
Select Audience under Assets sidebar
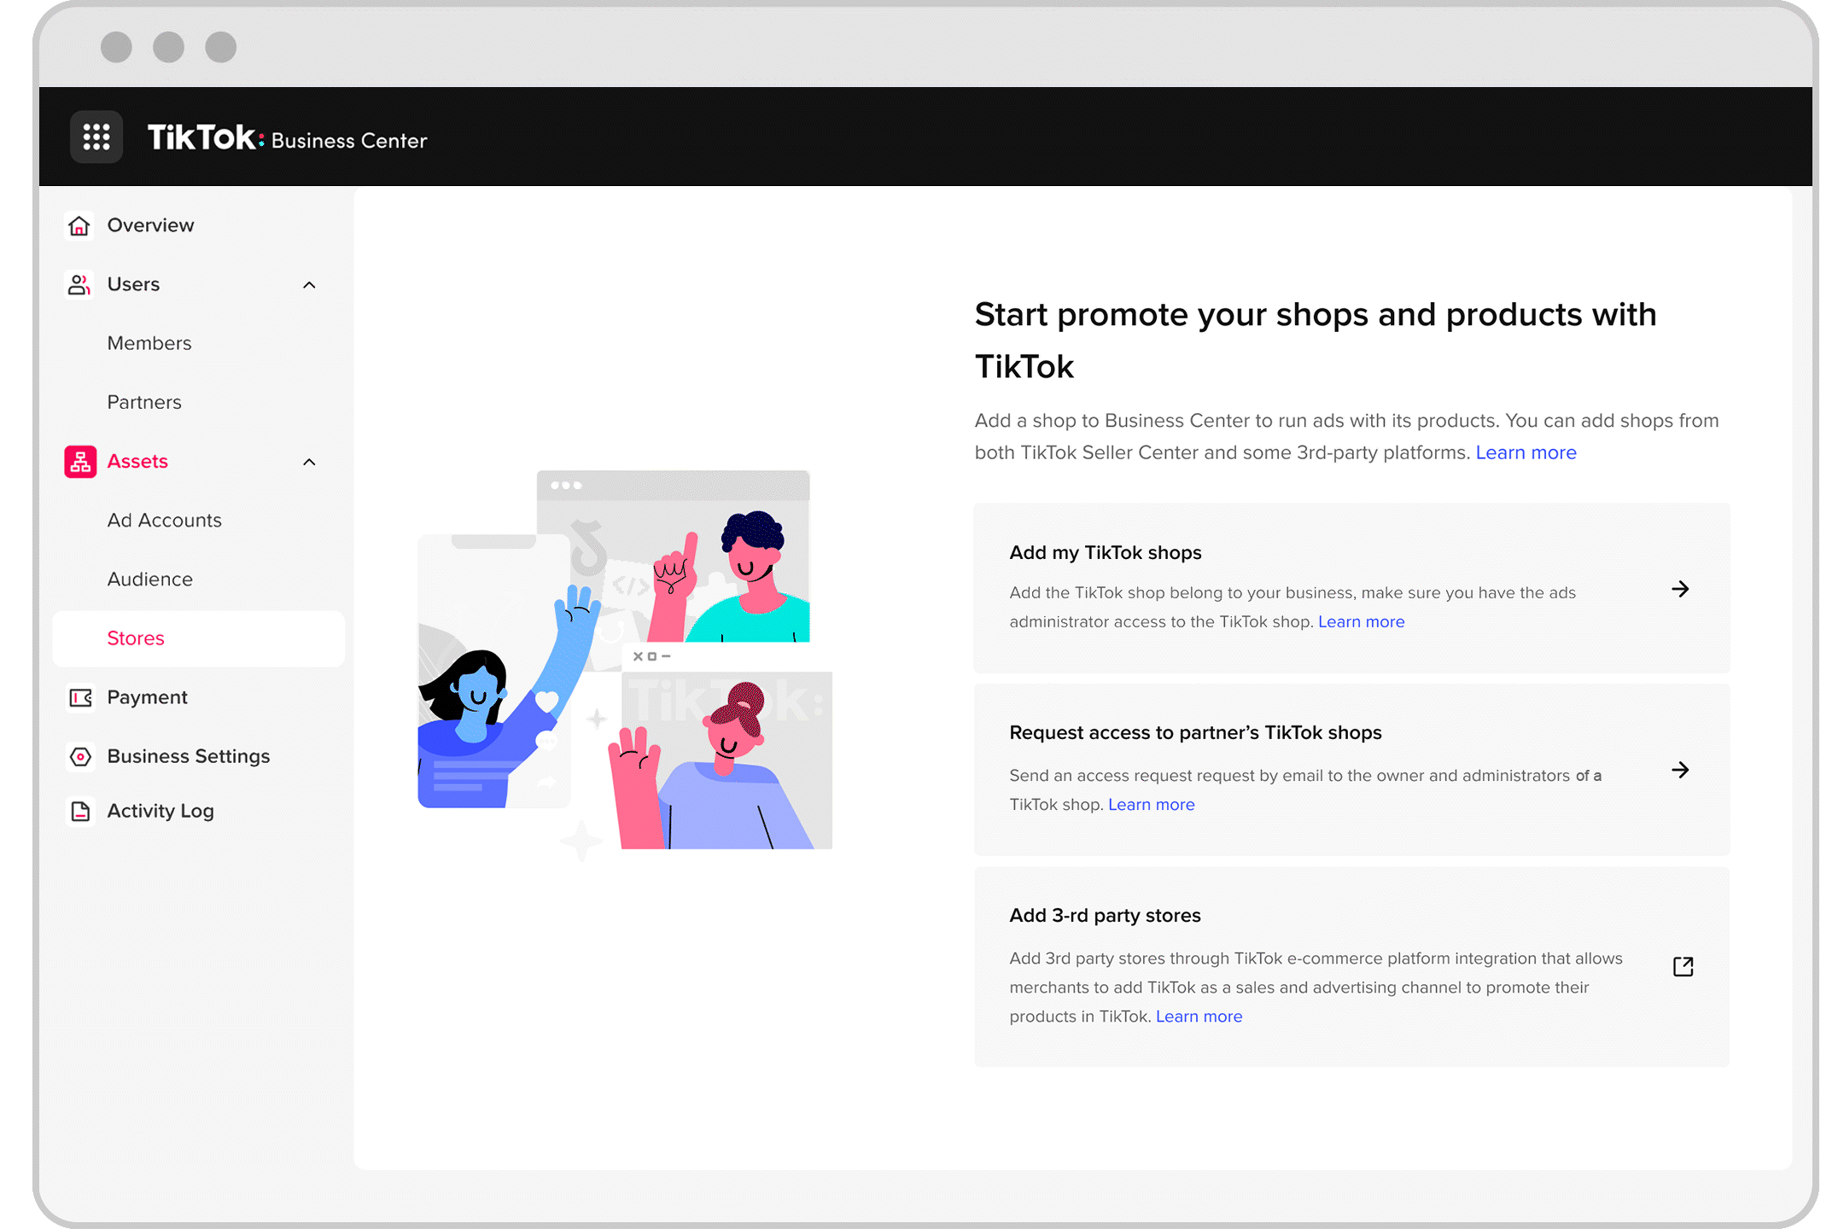(x=149, y=578)
